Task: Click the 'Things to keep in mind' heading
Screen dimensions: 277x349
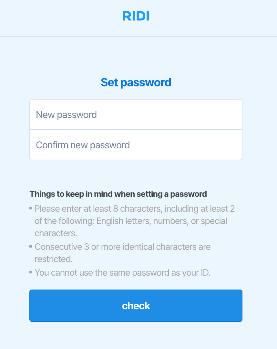Action: [118, 194]
